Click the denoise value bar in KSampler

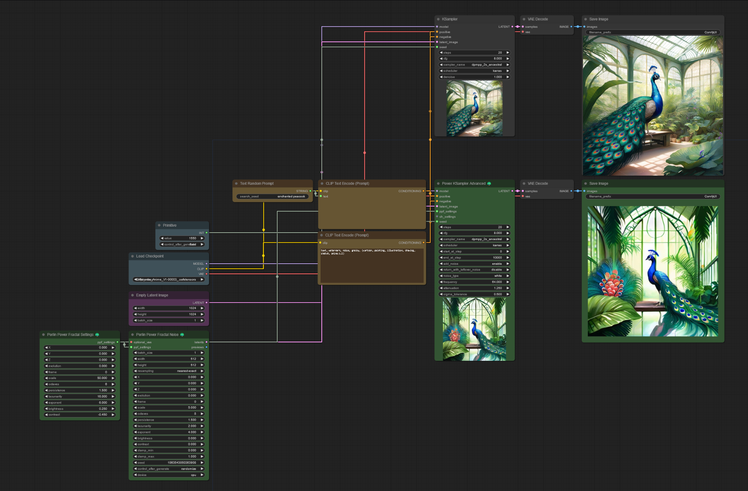474,77
